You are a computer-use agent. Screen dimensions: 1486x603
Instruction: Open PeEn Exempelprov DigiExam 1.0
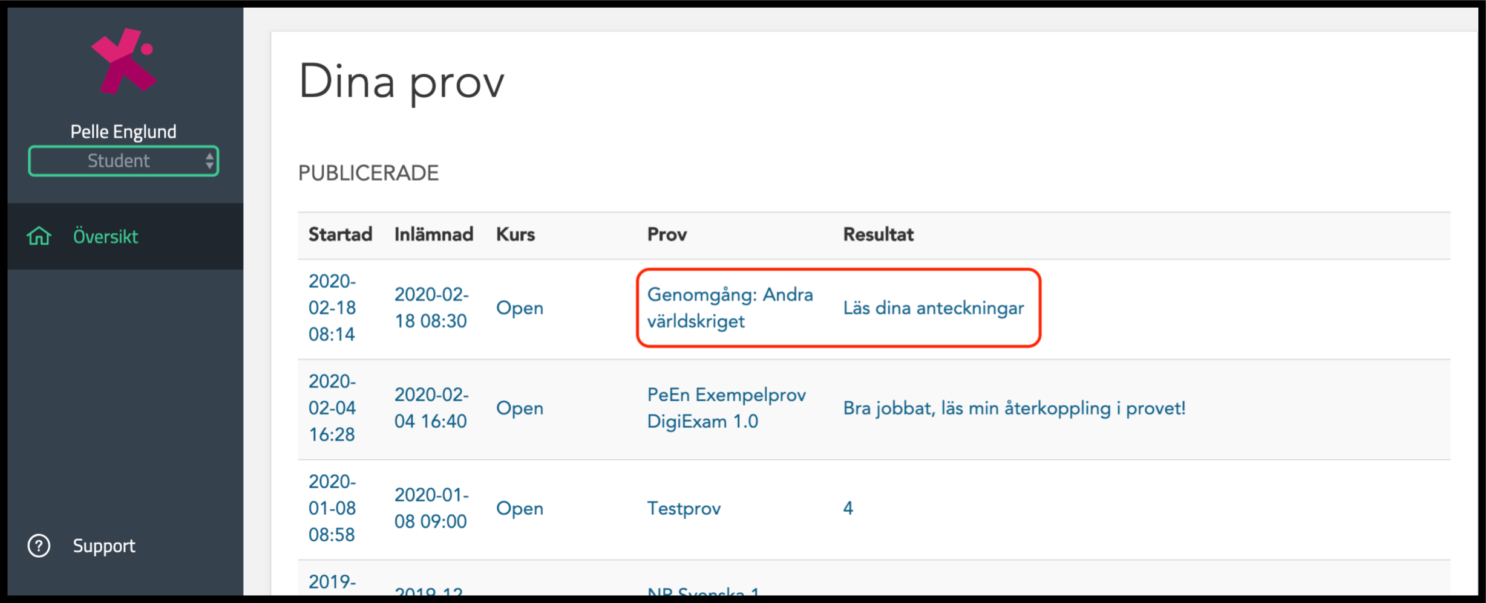pos(726,408)
